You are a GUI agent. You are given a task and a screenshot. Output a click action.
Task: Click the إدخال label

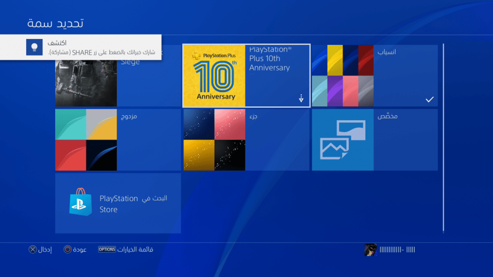[x=45, y=249]
